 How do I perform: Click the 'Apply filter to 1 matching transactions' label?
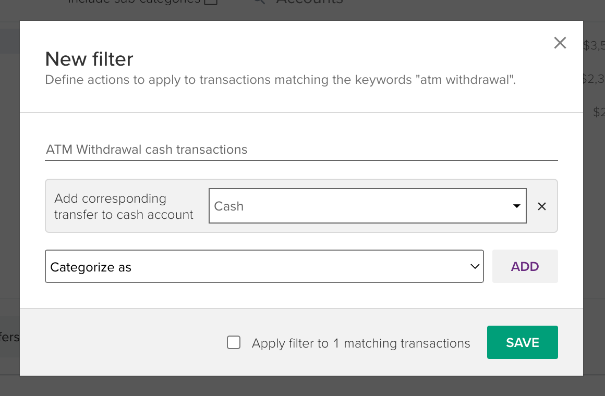coord(361,343)
